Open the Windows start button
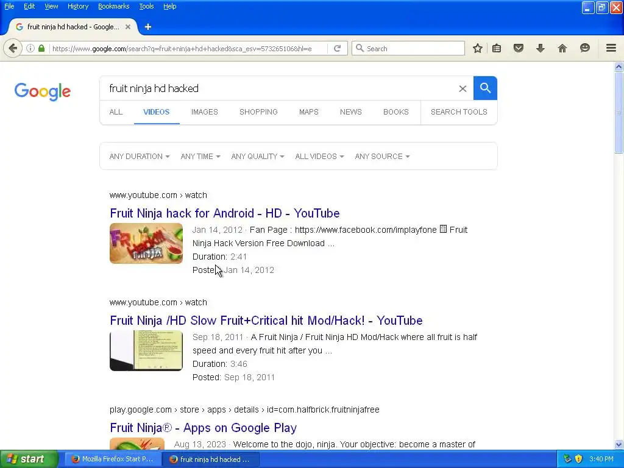Image resolution: width=624 pixels, height=468 pixels. pos(29,459)
